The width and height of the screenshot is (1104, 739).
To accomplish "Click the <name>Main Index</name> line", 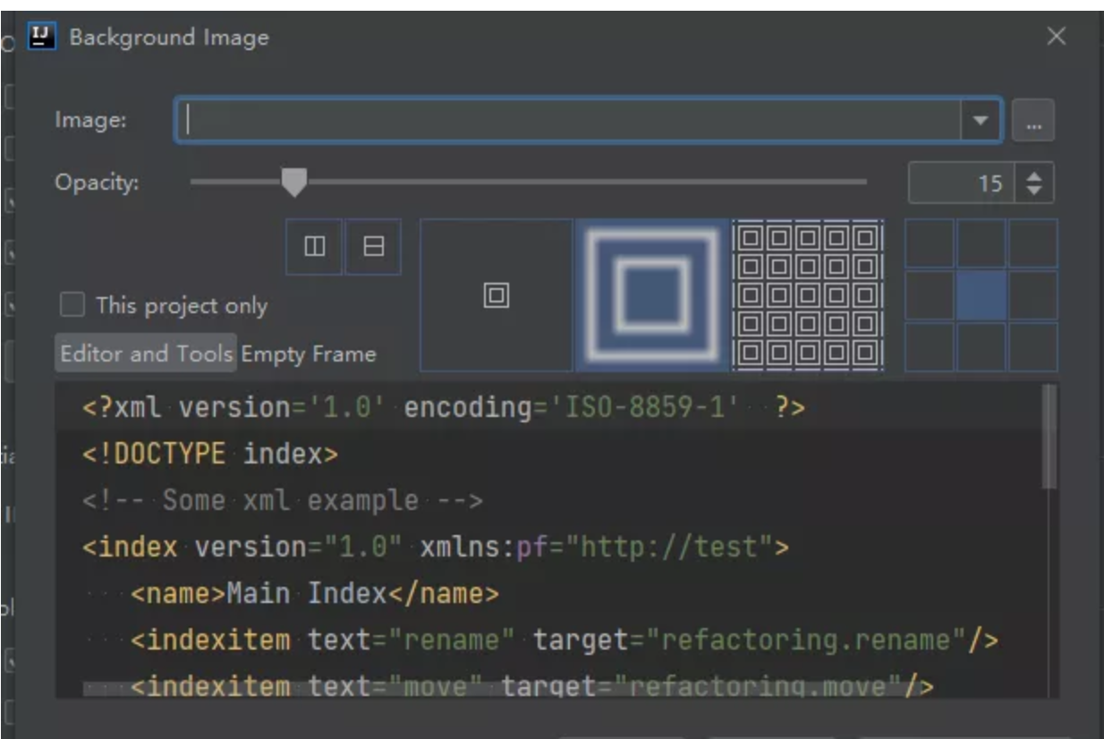I will [x=315, y=593].
